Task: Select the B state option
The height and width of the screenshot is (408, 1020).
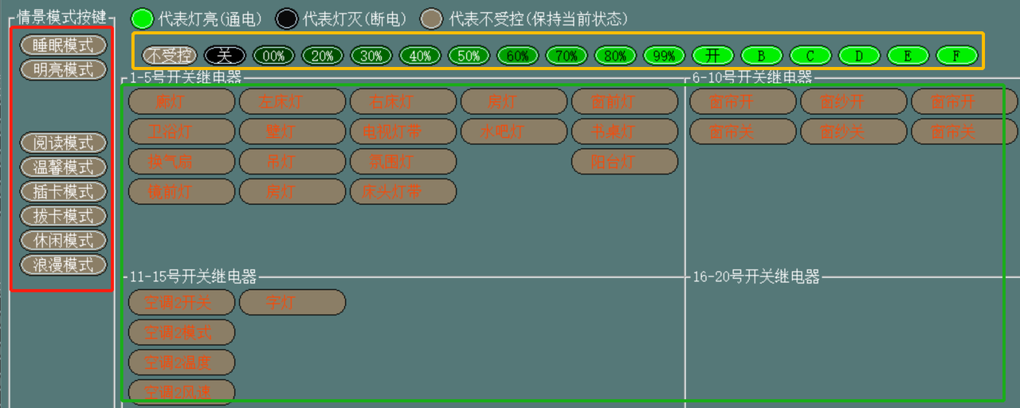Action: click(761, 56)
